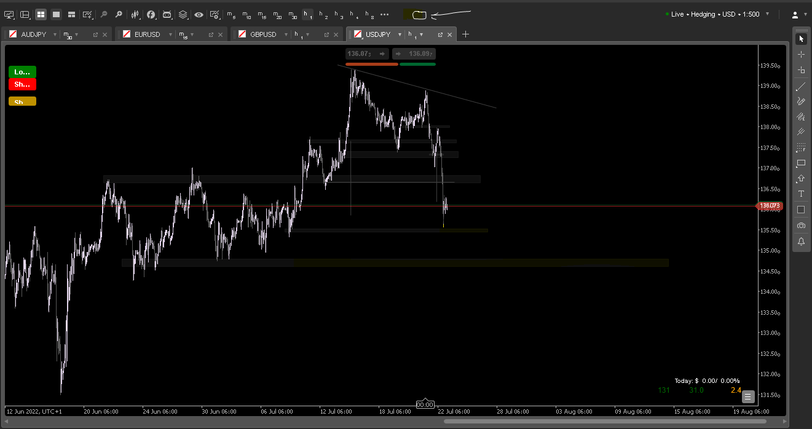Select the h1 timeframe button
This screenshot has width=812, height=429.
[308, 14]
